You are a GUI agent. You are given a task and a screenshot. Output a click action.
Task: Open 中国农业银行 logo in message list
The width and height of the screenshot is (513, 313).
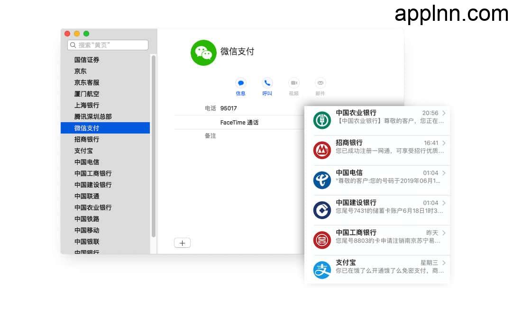[322, 120]
